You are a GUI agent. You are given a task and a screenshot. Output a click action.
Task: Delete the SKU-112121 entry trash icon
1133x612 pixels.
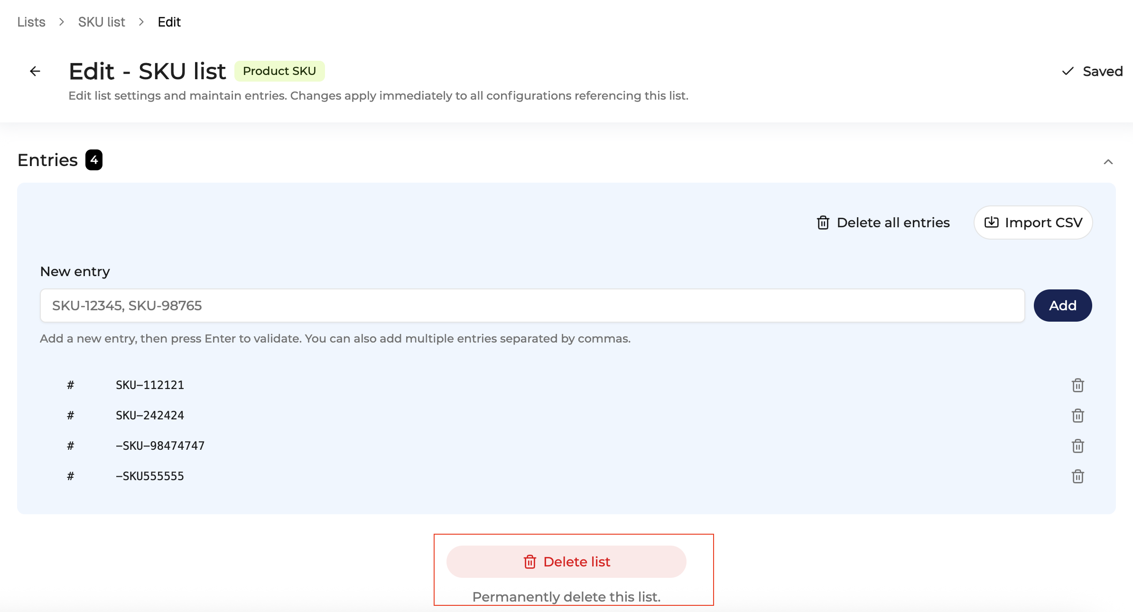point(1077,385)
